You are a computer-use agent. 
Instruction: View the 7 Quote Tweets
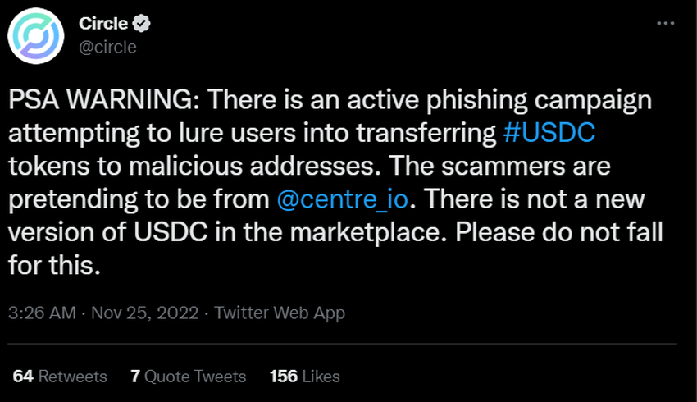188,377
